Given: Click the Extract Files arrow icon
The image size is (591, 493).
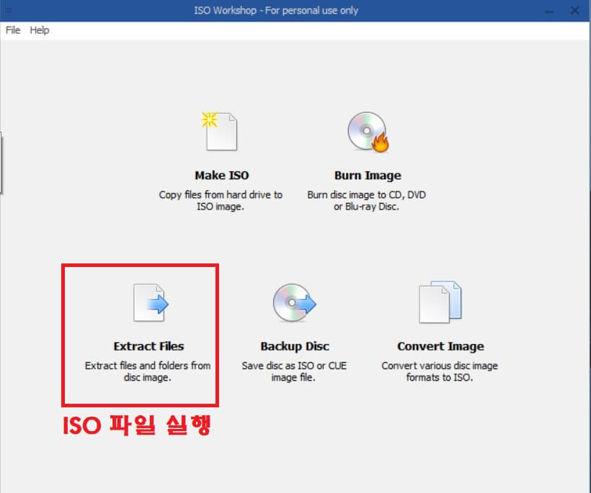Looking at the screenshot, I should point(151,302).
